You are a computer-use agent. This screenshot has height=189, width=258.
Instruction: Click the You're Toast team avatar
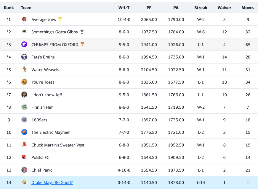point(24,82)
